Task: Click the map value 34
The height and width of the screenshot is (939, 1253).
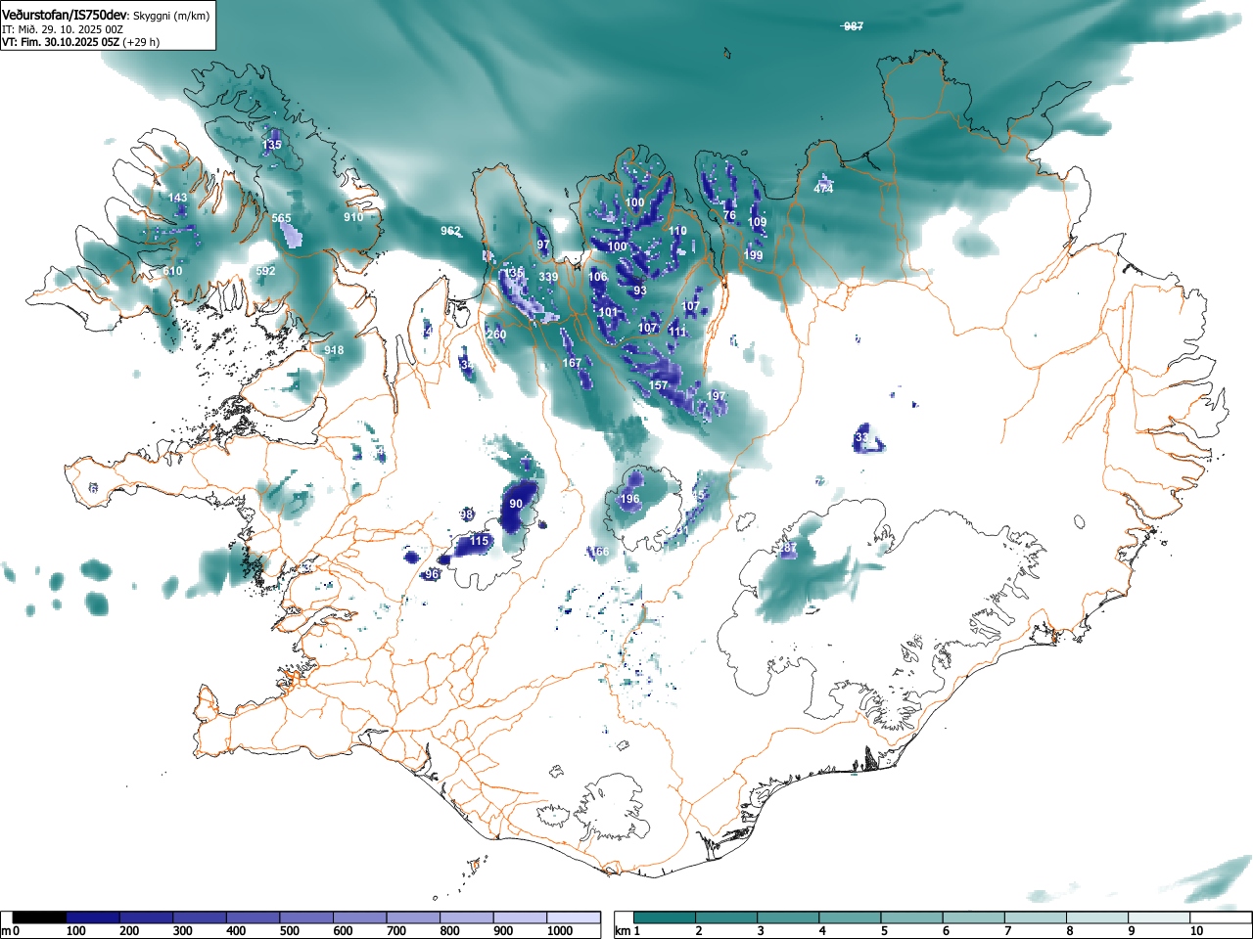Action: click(467, 365)
